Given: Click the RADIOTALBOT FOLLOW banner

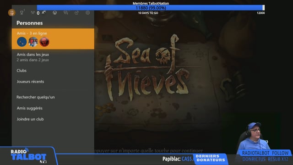Looking at the screenshot, I should [x=265, y=153].
